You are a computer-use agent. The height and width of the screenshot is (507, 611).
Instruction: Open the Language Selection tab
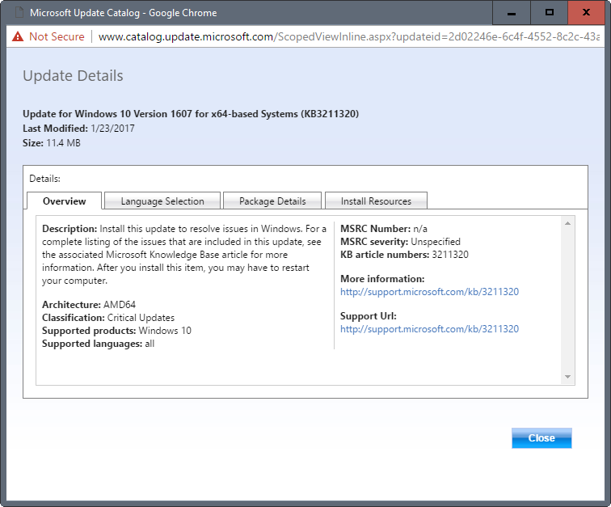click(162, 201)
